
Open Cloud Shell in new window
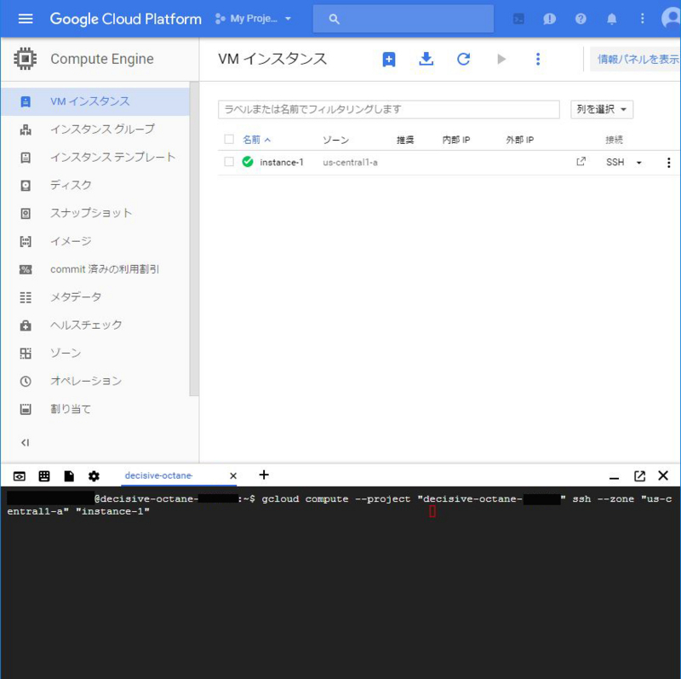tap(639, 476)
